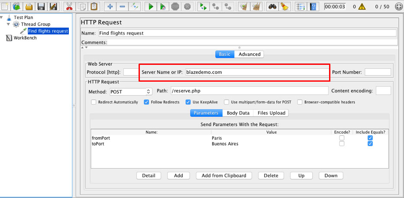Viewport: 404px width, 198px height.
Task: Collapse all nodes with minus icon
Action: coord(123,6)
